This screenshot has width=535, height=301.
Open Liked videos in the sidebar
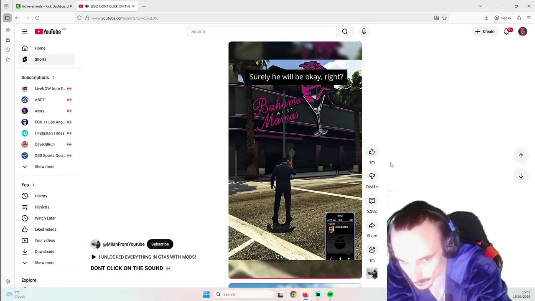point(46,229)
